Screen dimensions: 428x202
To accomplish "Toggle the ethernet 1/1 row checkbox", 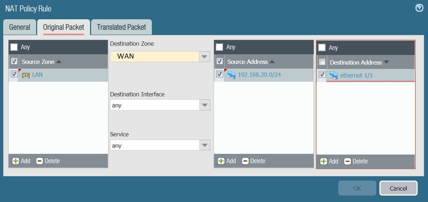I will (x=322, y=75).
